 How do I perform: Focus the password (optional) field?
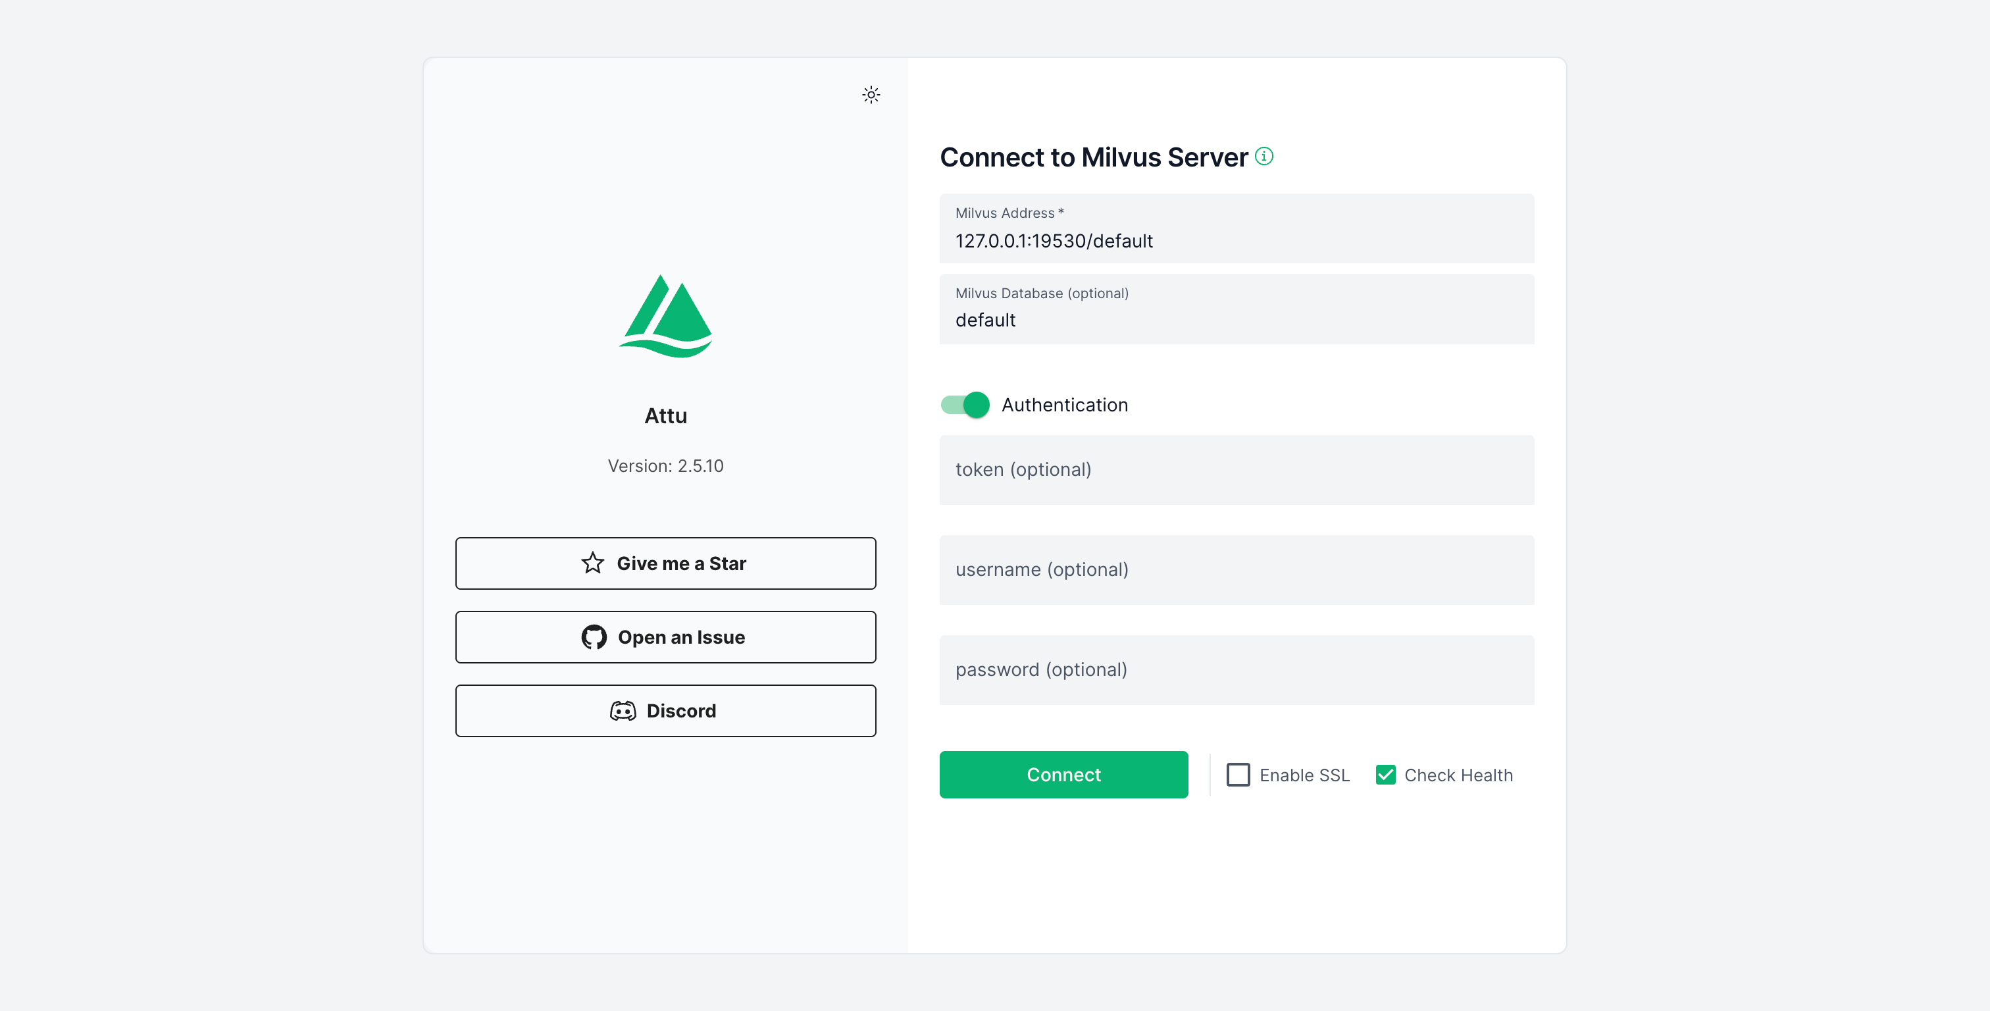(1236, 669)
